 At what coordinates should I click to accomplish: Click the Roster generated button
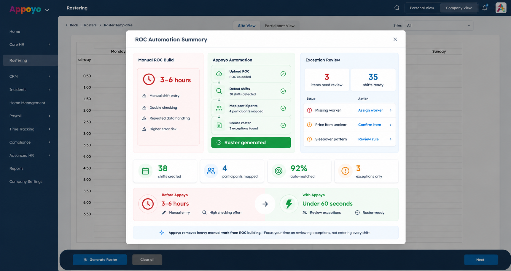(x=251, y=142)
